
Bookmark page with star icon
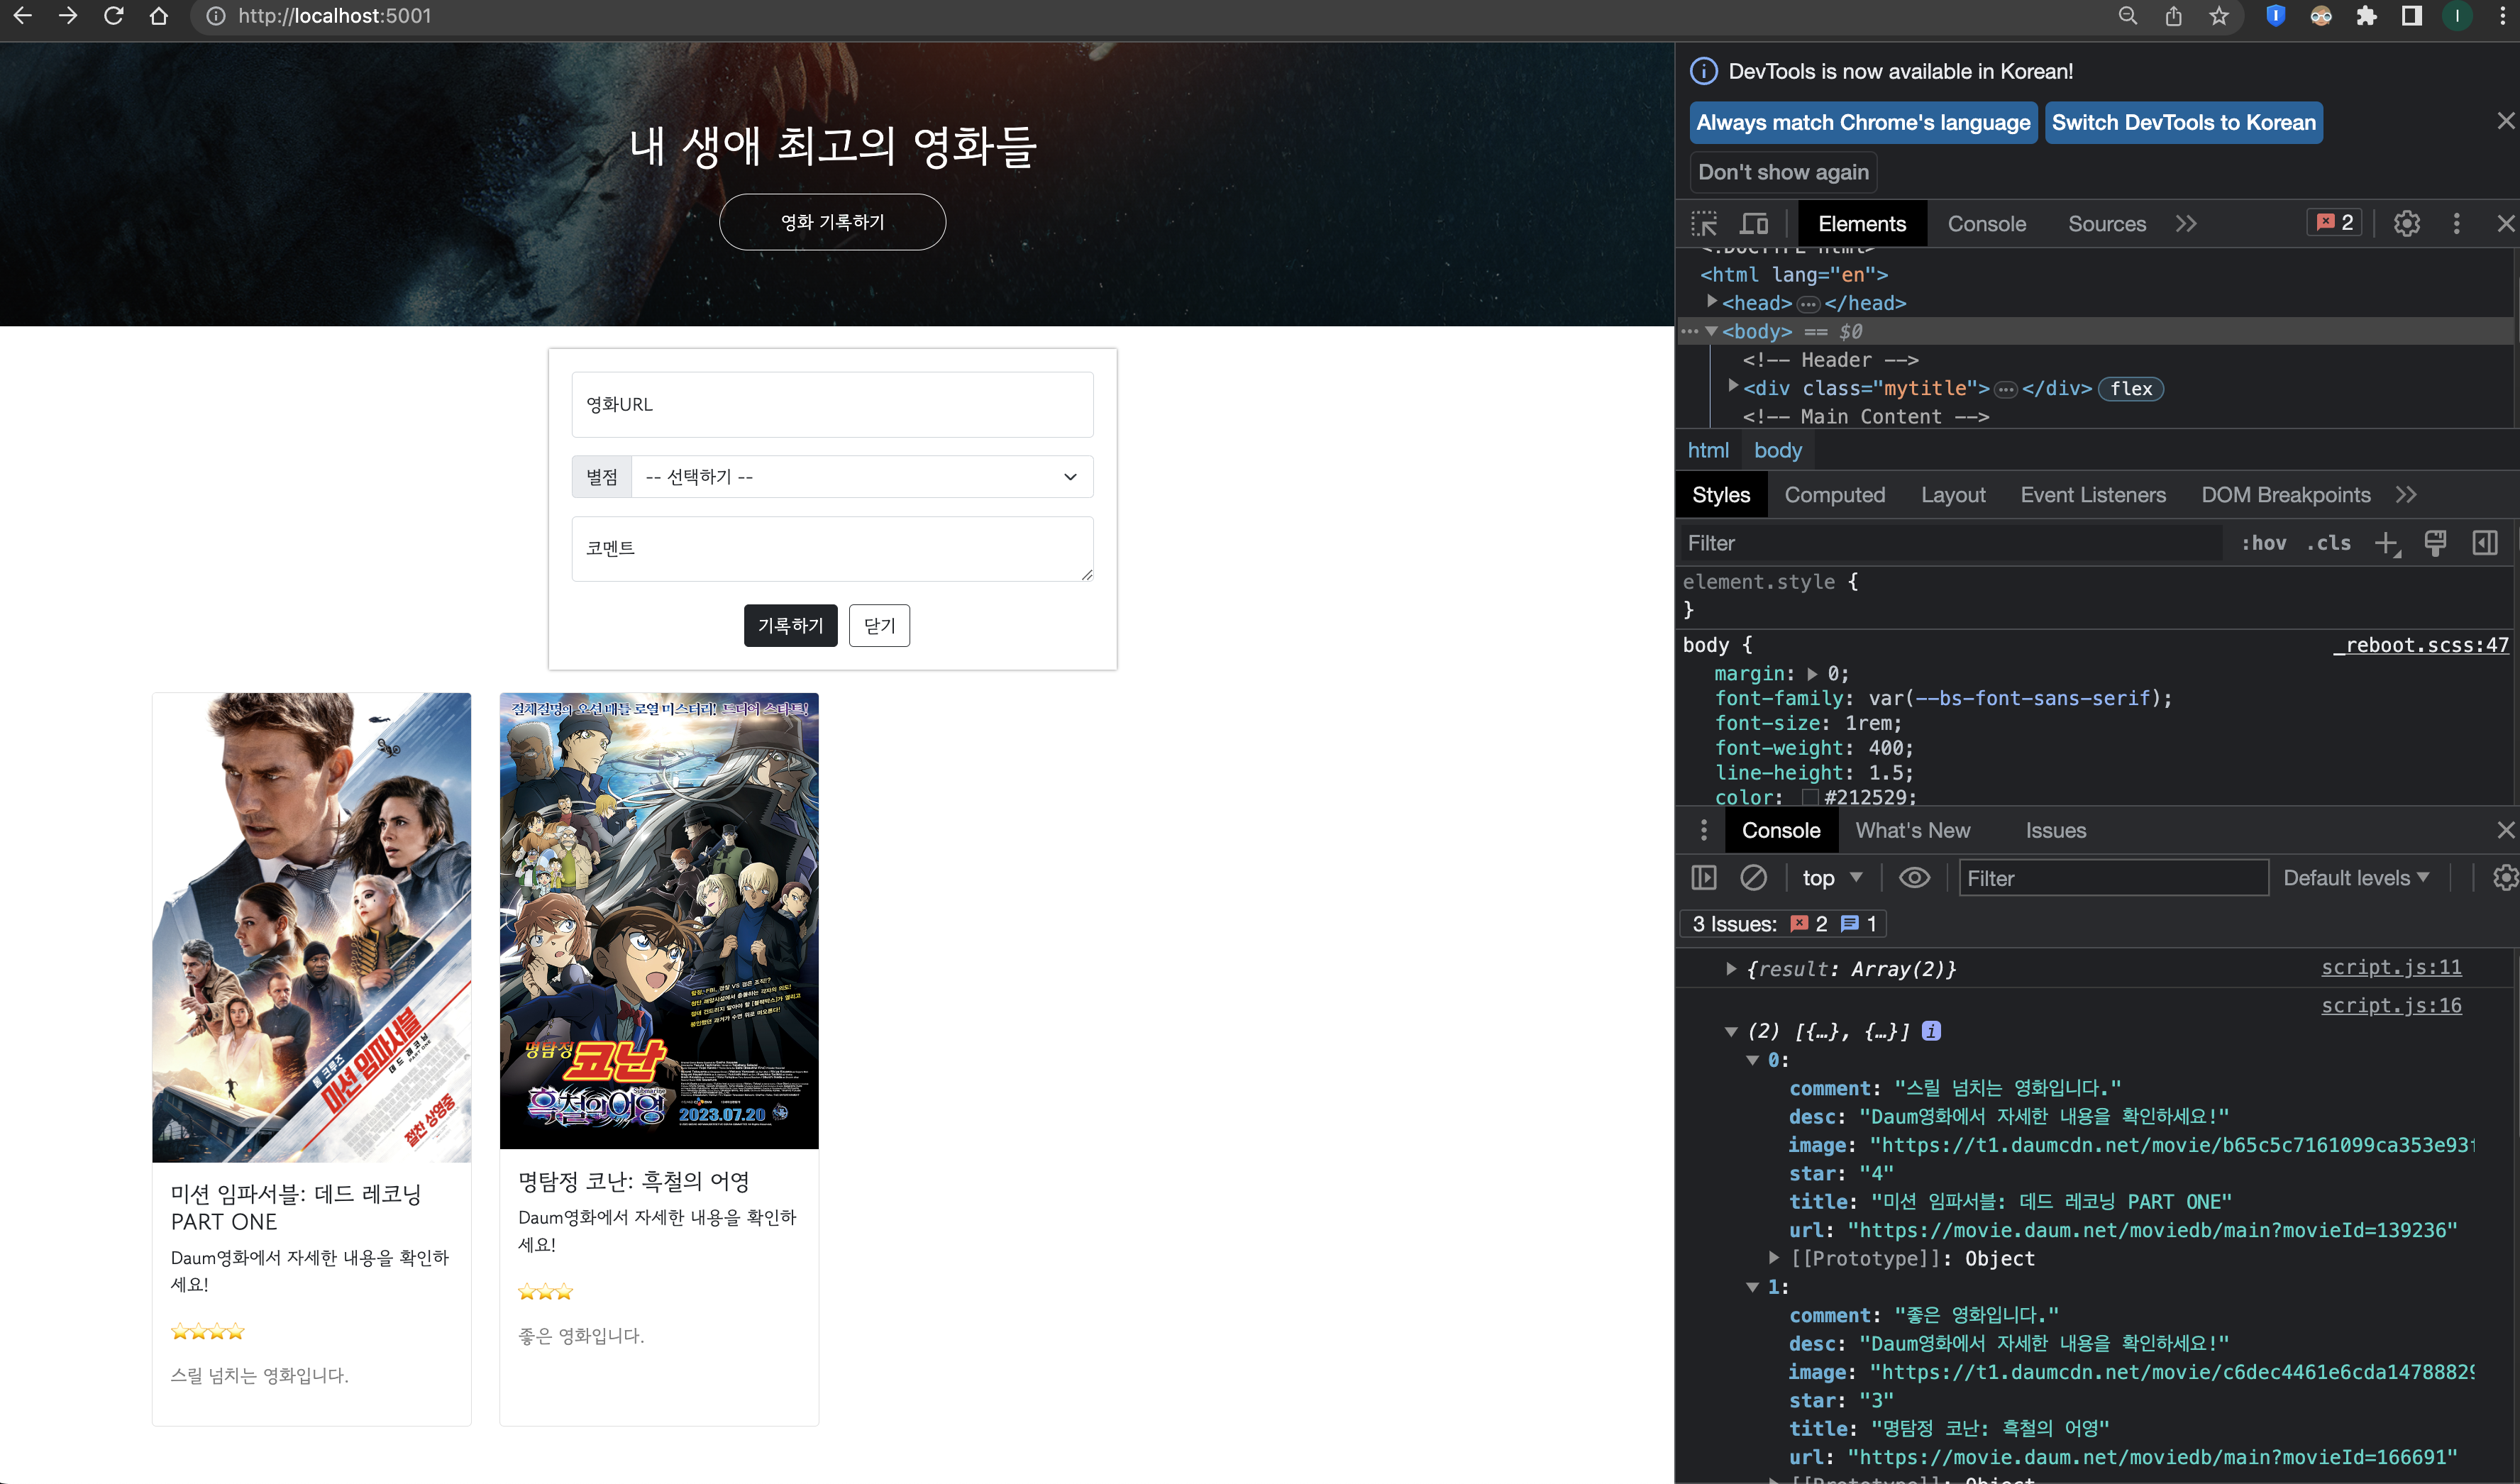pyautogui.click(x=2219, y=16)
